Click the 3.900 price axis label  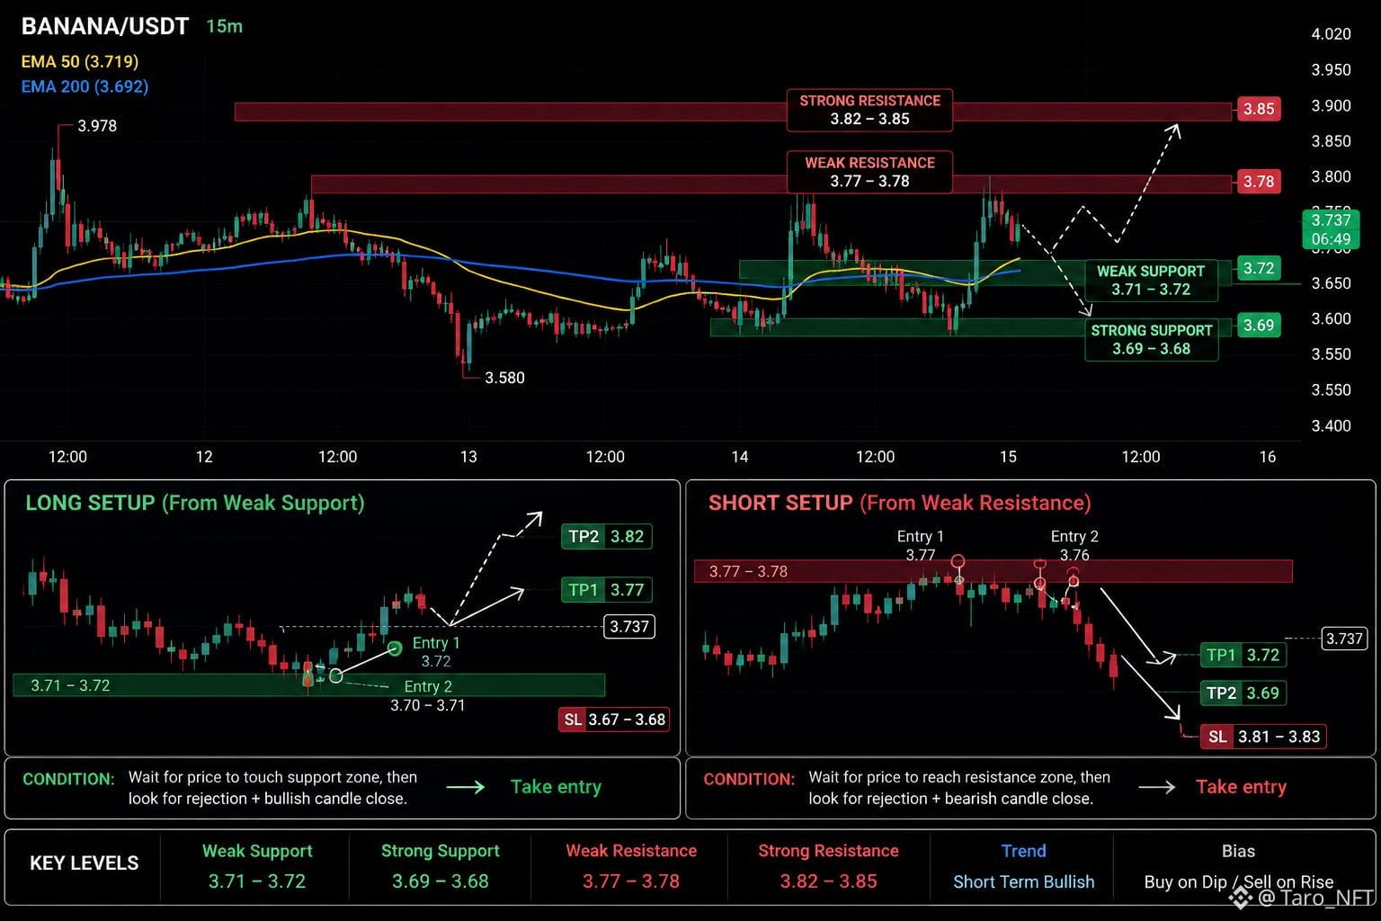pyautogui.click(x=1331, y=105)
